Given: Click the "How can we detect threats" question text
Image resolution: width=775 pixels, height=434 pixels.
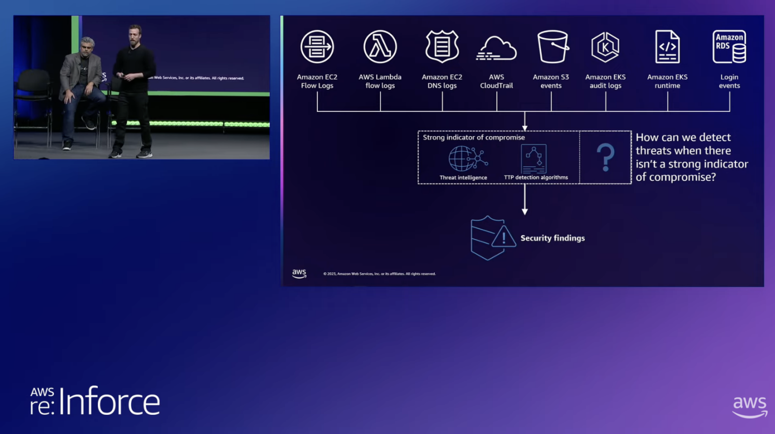Looking at the screenshot, I should pyautogui.click(x=691, y=157).
